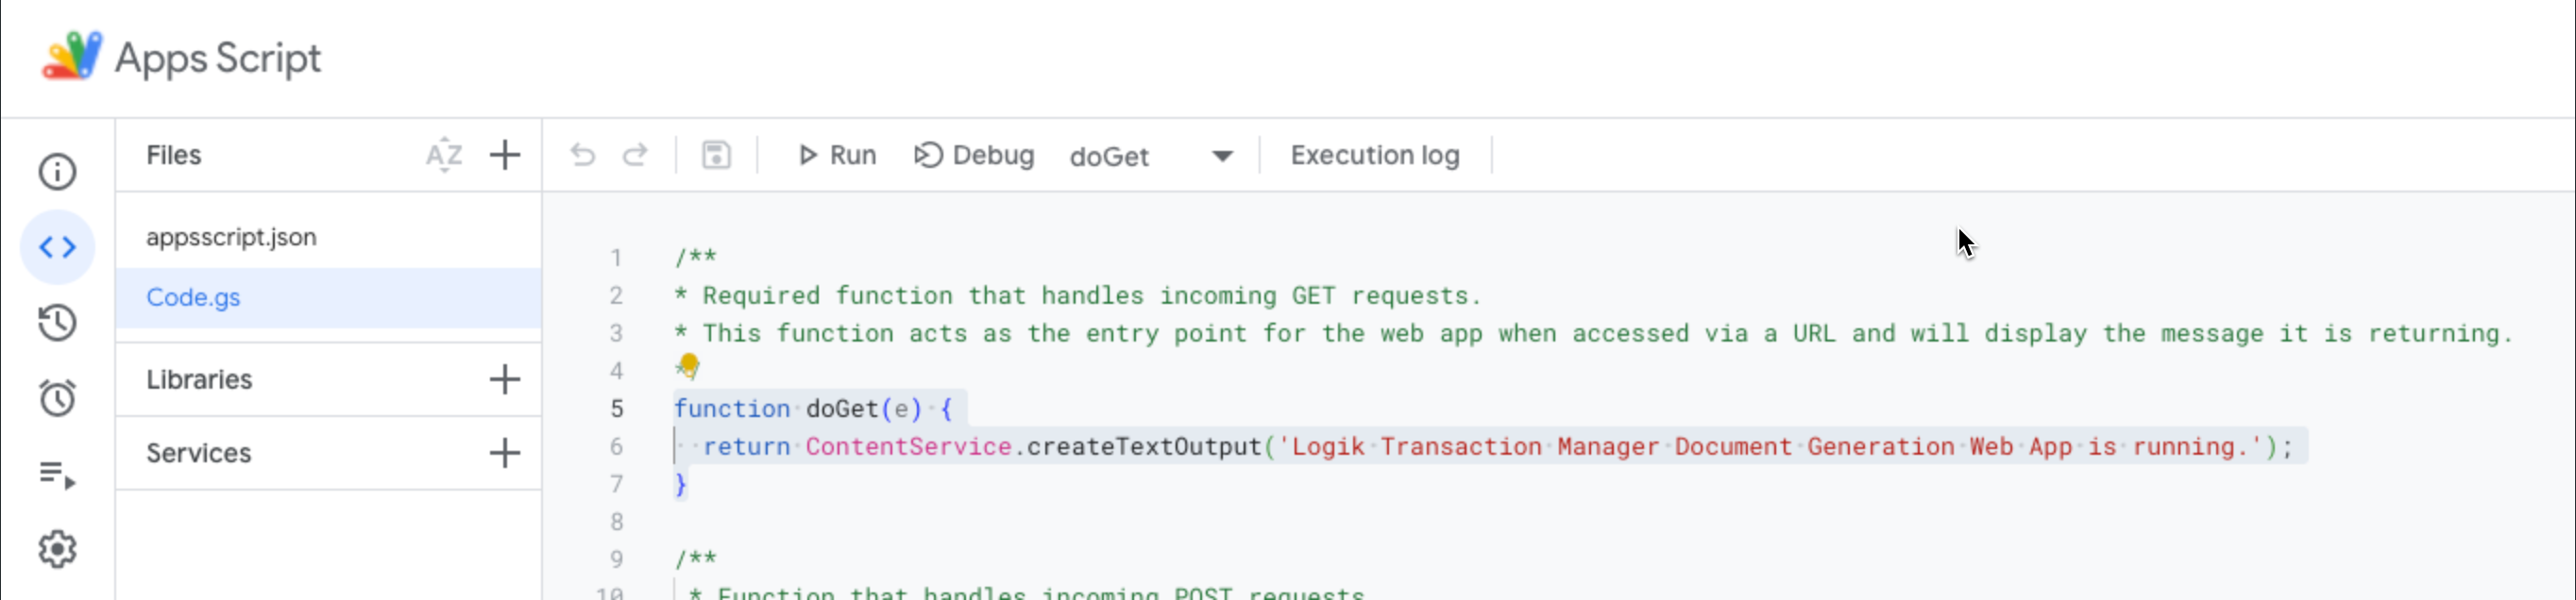
Task: Redo the last edit
Action: click(x=635, y=155)
